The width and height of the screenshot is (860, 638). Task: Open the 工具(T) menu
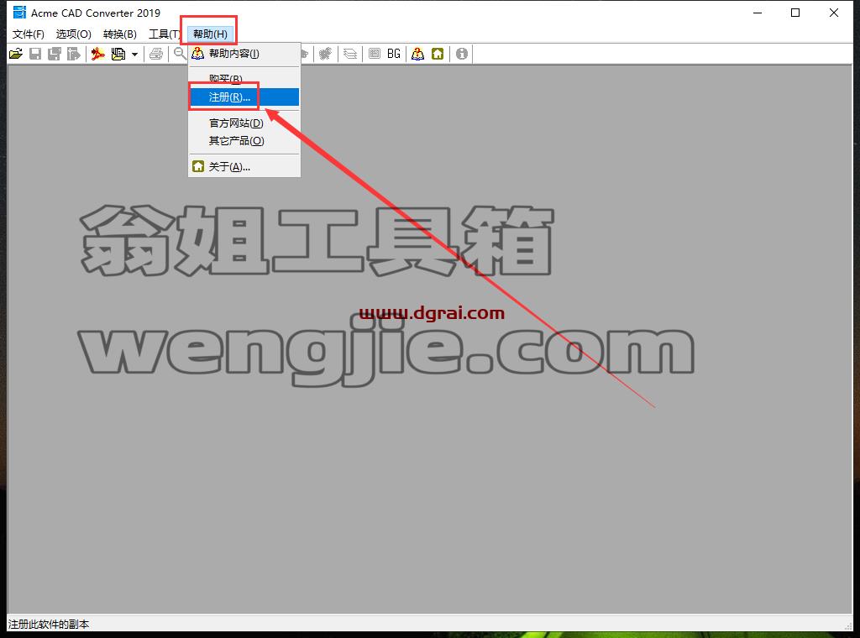tap(164, 34)
